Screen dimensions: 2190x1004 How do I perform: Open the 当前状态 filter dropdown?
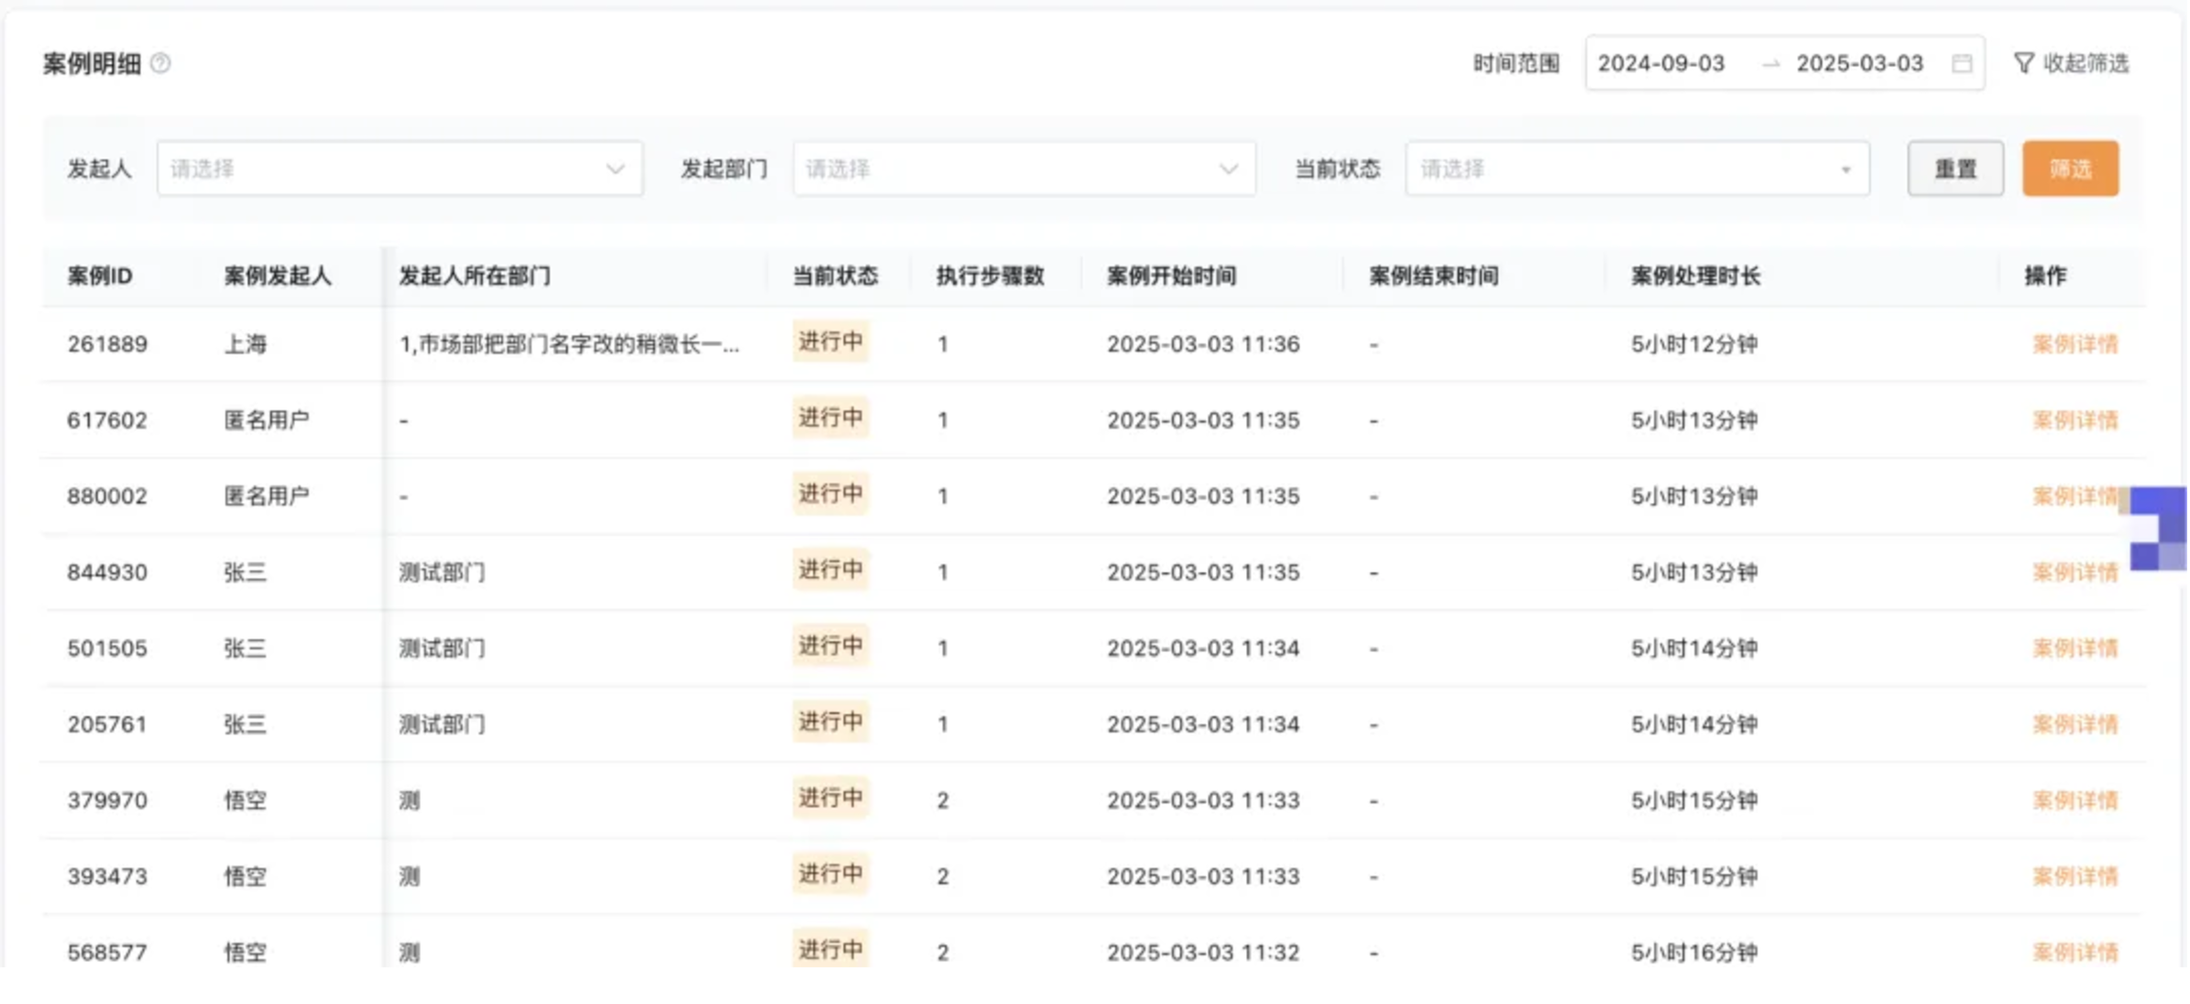(x=1637, y=169)
